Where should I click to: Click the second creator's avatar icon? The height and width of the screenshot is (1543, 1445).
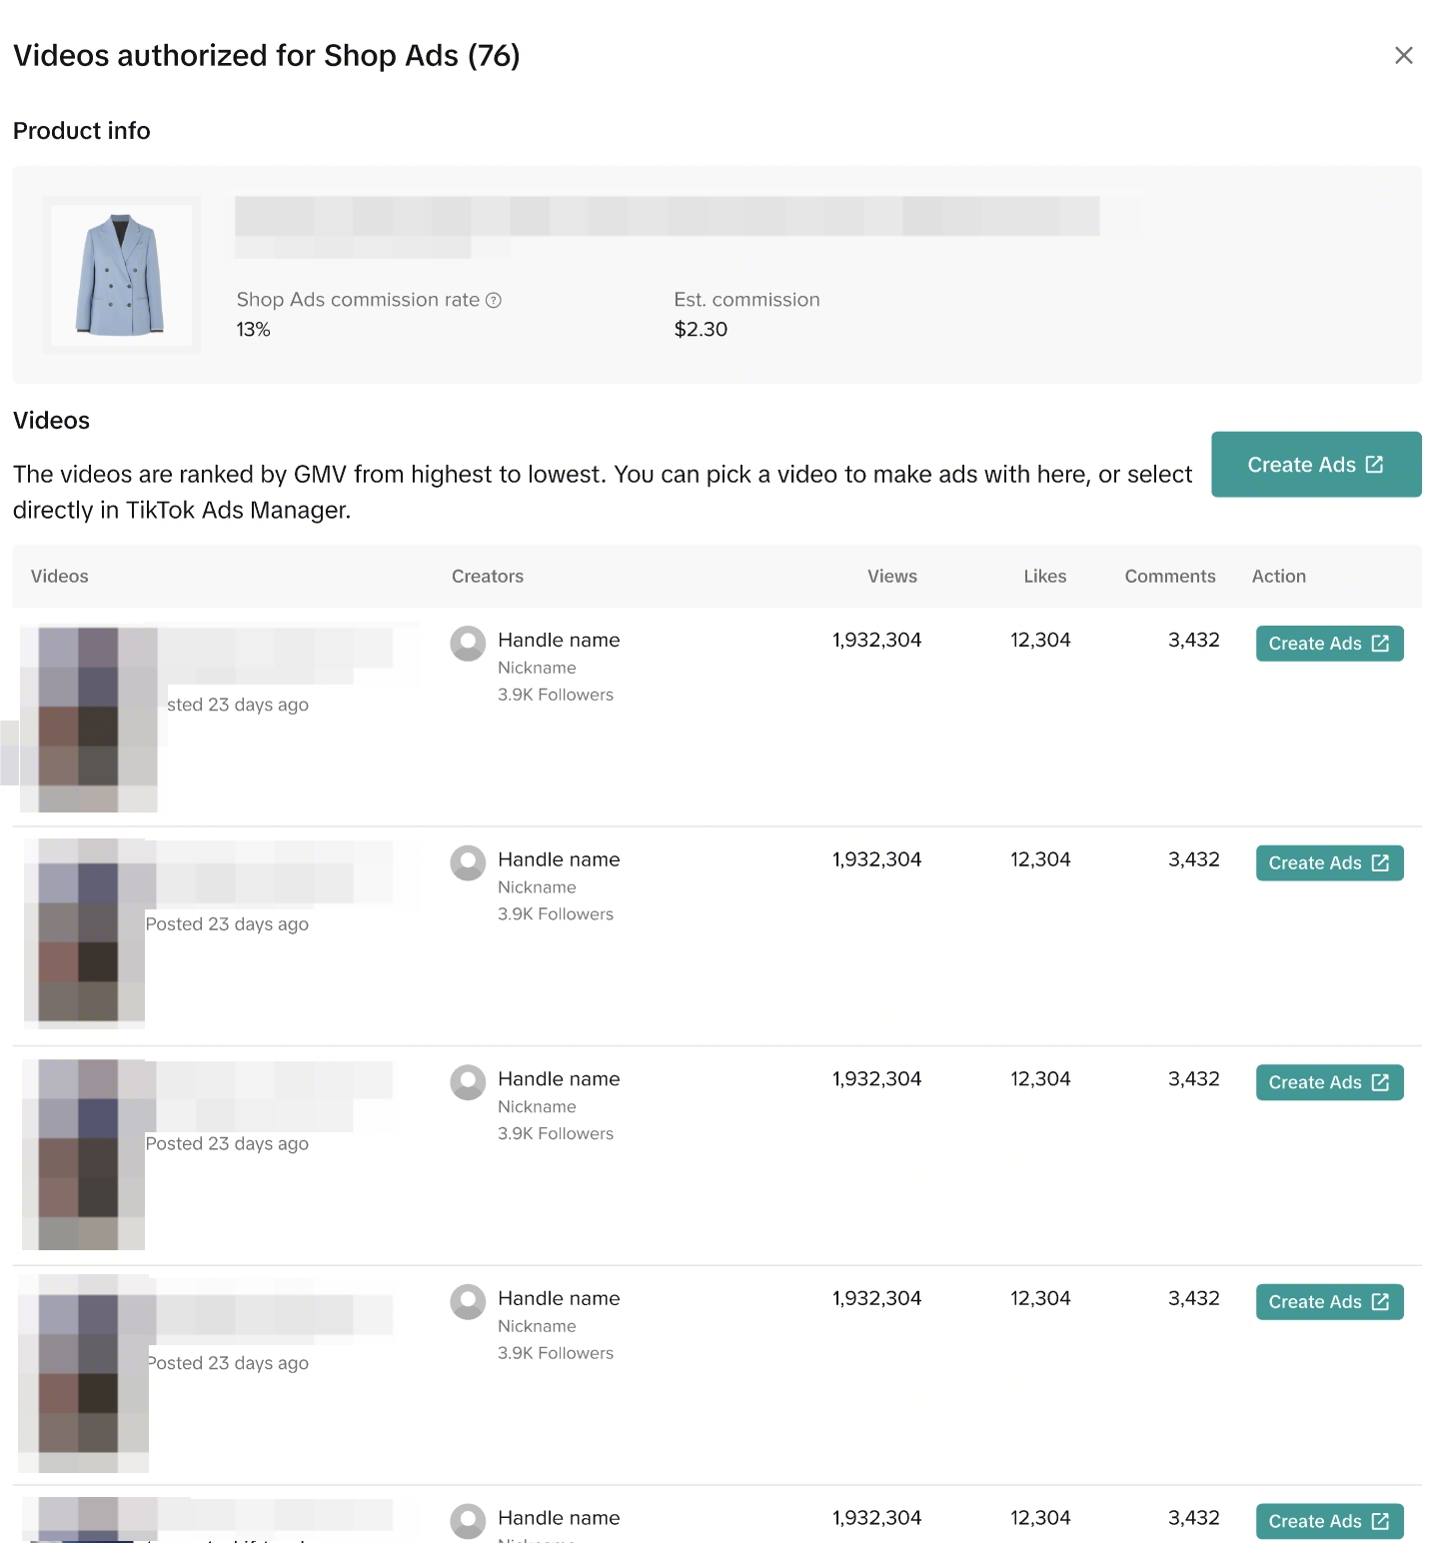(468, 862)
